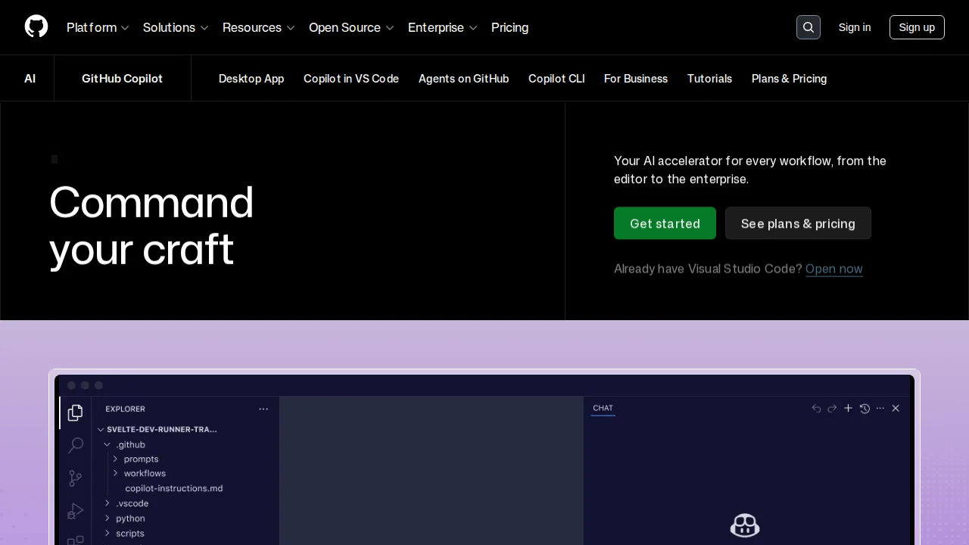Click the Sign up button
Viewport: 969px width, 545px height.
[x=917, y=27]
